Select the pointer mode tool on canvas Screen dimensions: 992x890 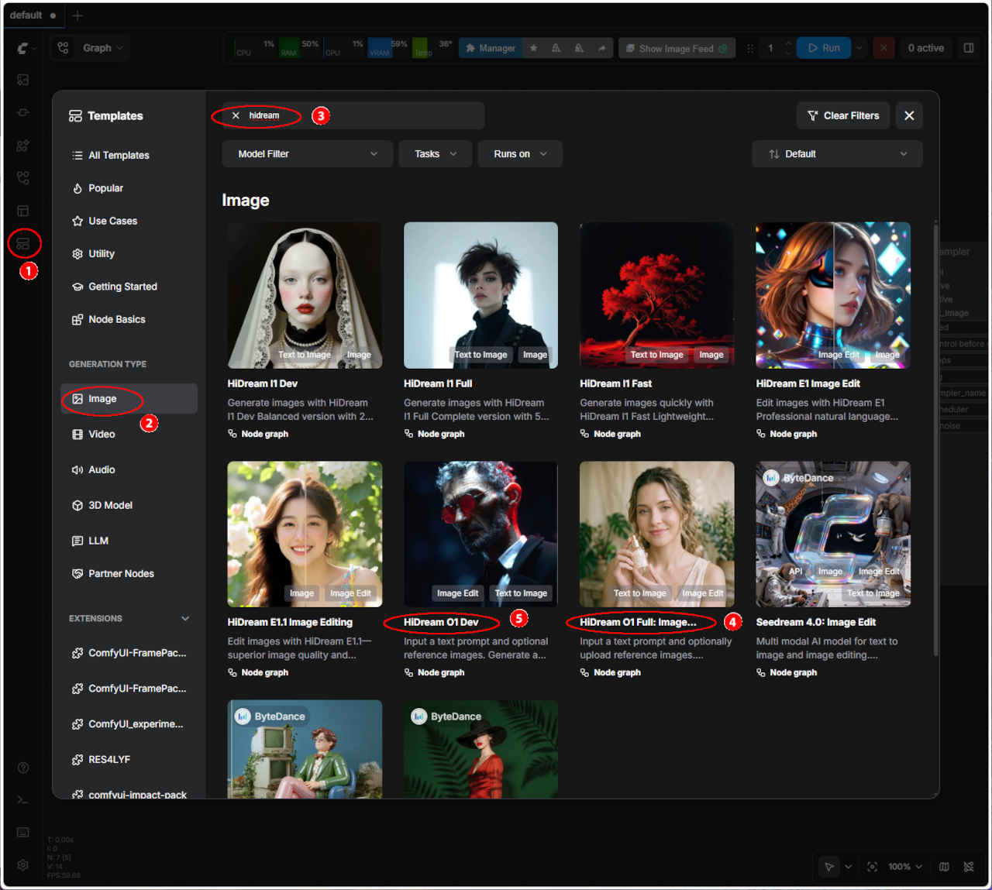[x=829, y=867]
